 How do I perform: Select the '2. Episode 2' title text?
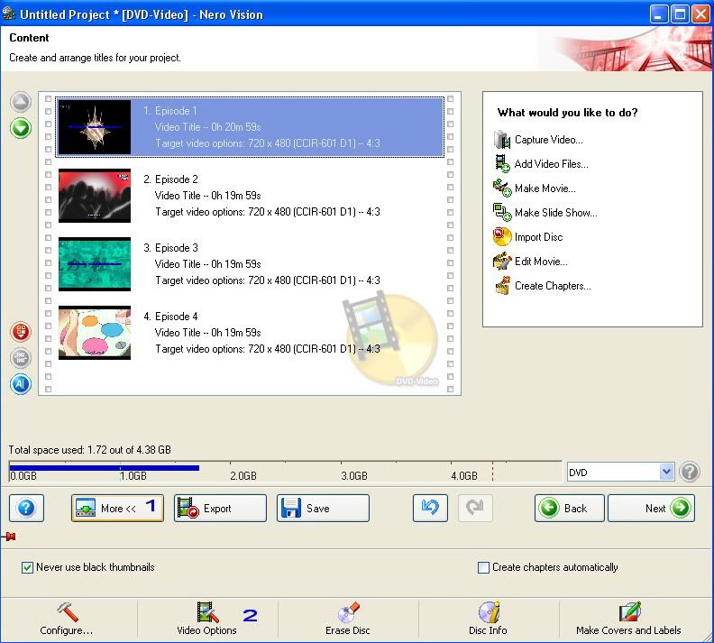pyautogui.click(x=170, y=179)
